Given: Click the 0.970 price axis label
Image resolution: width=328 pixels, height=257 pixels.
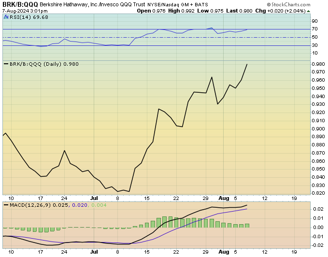Looking at the screenshot, I should 318,72.
